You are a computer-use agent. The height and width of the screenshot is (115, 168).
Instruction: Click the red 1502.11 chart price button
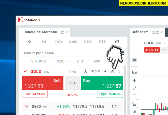(152, 50)
